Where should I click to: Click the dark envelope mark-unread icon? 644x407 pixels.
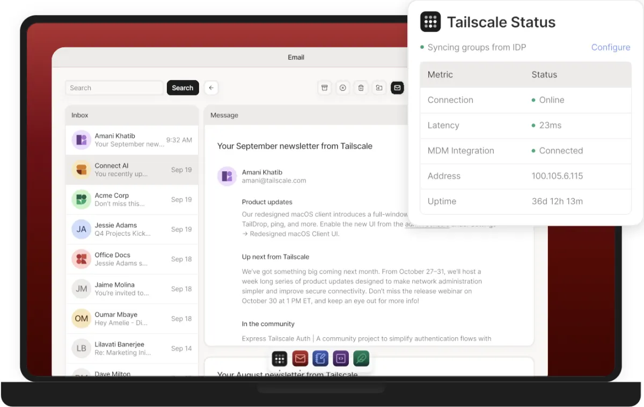pyautogui.click(x=397, y=88)
